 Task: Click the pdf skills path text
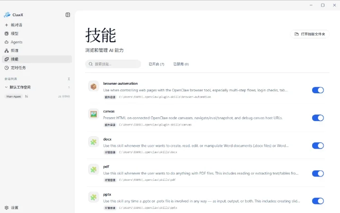pos(147,180)
